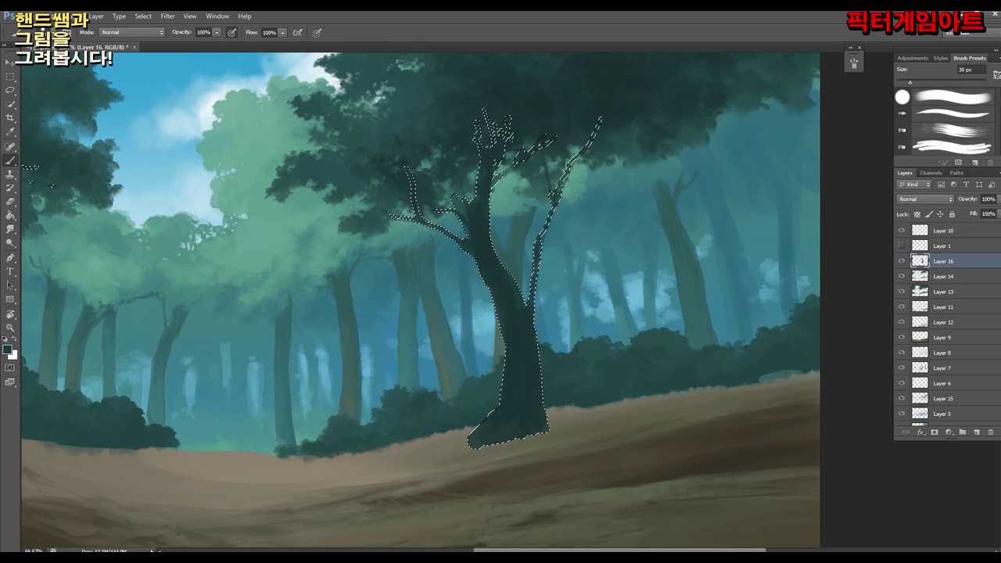Toggle visibility of Layer 9
1001x563 pixels.
tap(902, 337)
